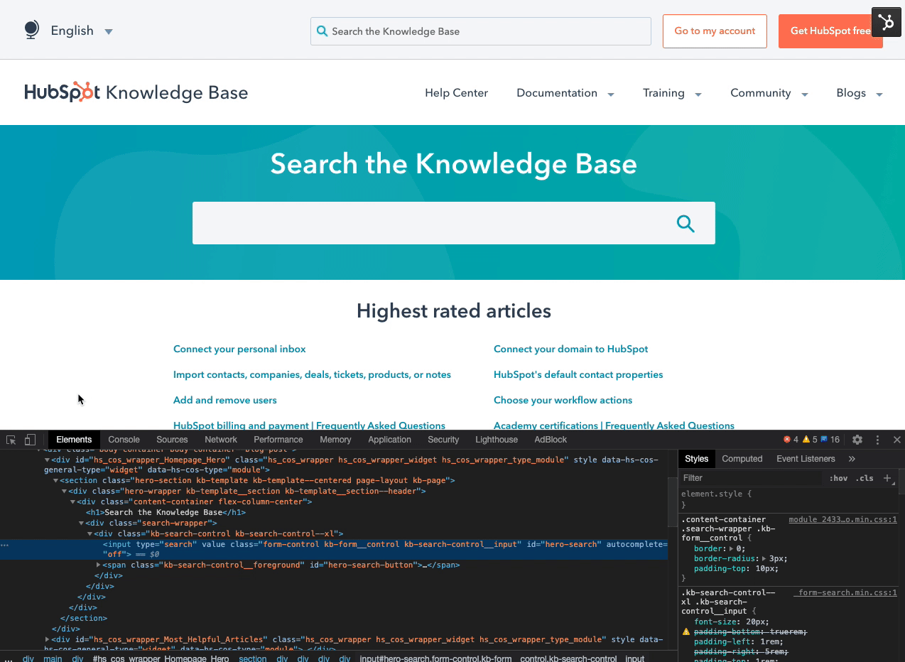The image size is (905, 662).
Task: Click the Go to my account button
Action: click(715, 31)
